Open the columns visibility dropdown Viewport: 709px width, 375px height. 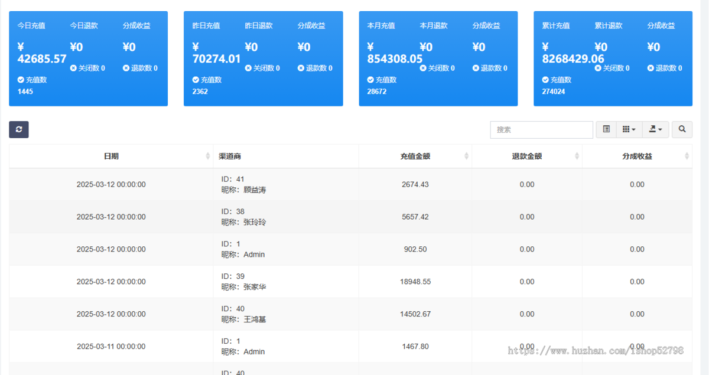(x=629, y=129)
